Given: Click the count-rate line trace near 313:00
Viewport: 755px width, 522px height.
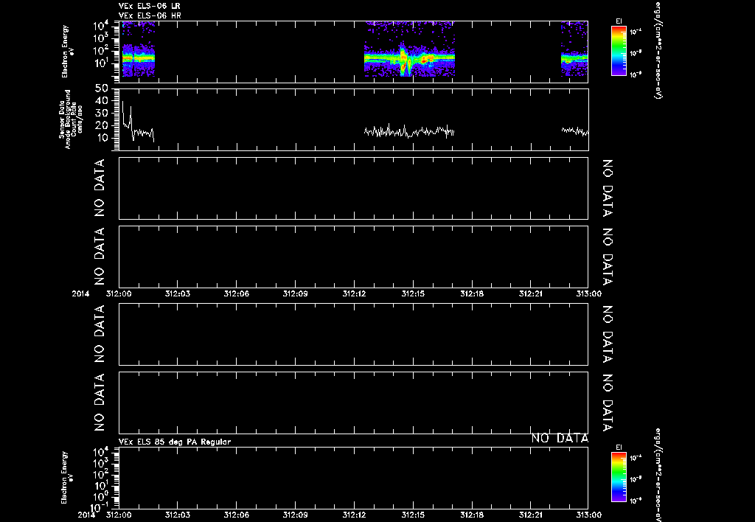Looking at the screenshot, I should coord(575,131).
